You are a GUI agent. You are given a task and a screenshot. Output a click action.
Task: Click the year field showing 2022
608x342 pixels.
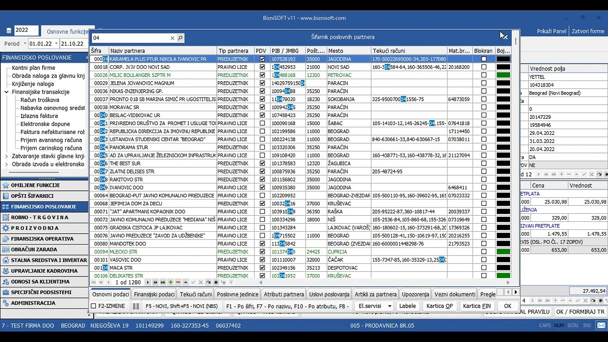tap(26, 30)
